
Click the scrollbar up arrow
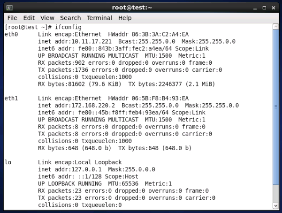tap(276, 27)
